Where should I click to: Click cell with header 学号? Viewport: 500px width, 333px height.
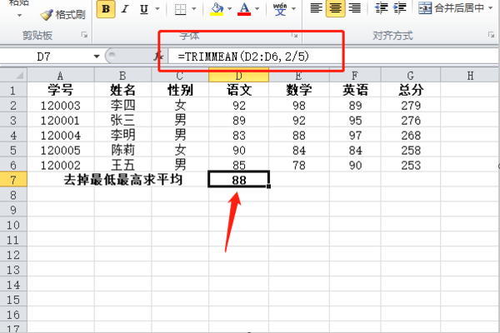point(61,90)
